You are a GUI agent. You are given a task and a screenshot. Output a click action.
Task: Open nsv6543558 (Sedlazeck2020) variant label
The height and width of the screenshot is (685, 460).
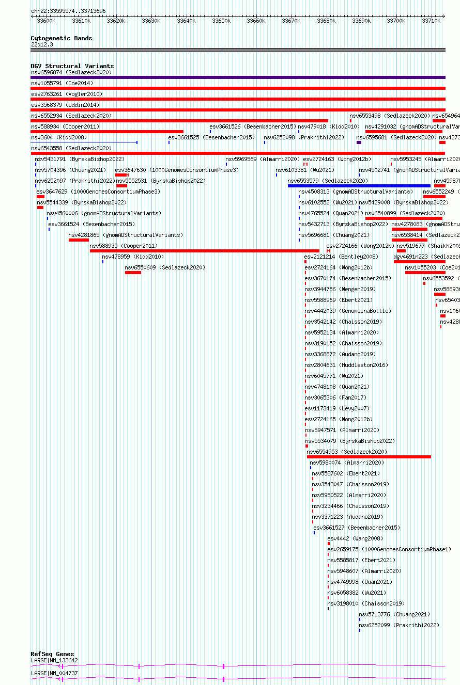[x=71, y=148]
